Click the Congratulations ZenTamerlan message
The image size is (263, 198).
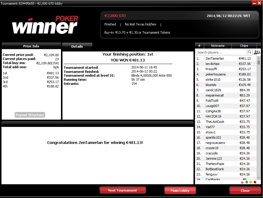[95, 143]
